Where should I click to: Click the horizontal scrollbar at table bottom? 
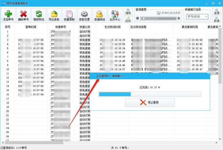111,142
